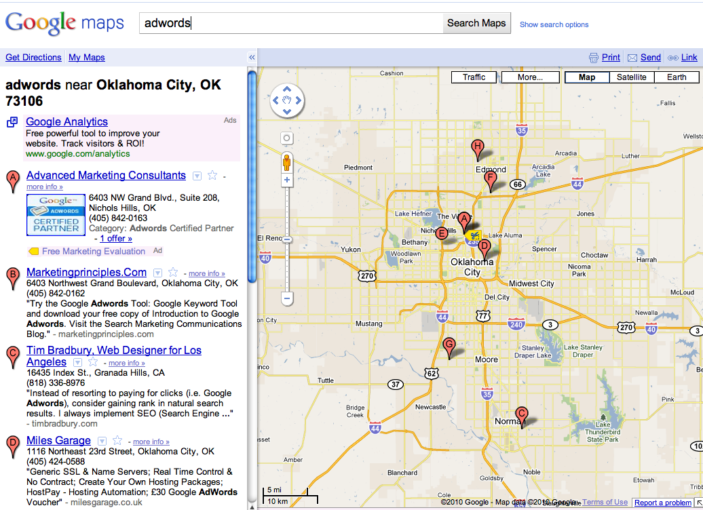Image resolution: width=703 pixels, height=510 pixels.
Task: Star the Miles Garage listing
Action: point(117,441)
